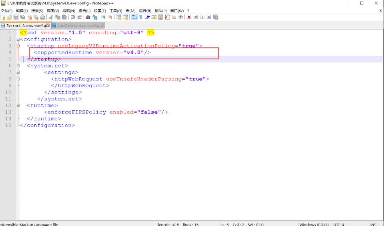This screenshot has height=226, width=385.
Task: Collapse the runtime fold marker on line 12
Action: tap(18, 106)
